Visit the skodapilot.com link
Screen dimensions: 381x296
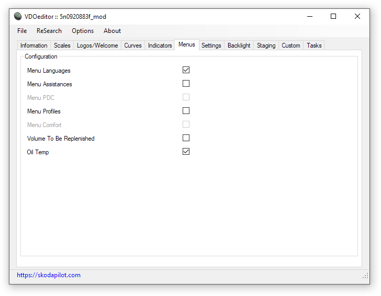[x=49, y=275]
